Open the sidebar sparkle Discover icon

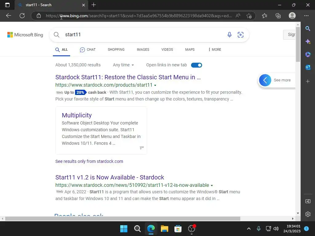pos(308,41)
